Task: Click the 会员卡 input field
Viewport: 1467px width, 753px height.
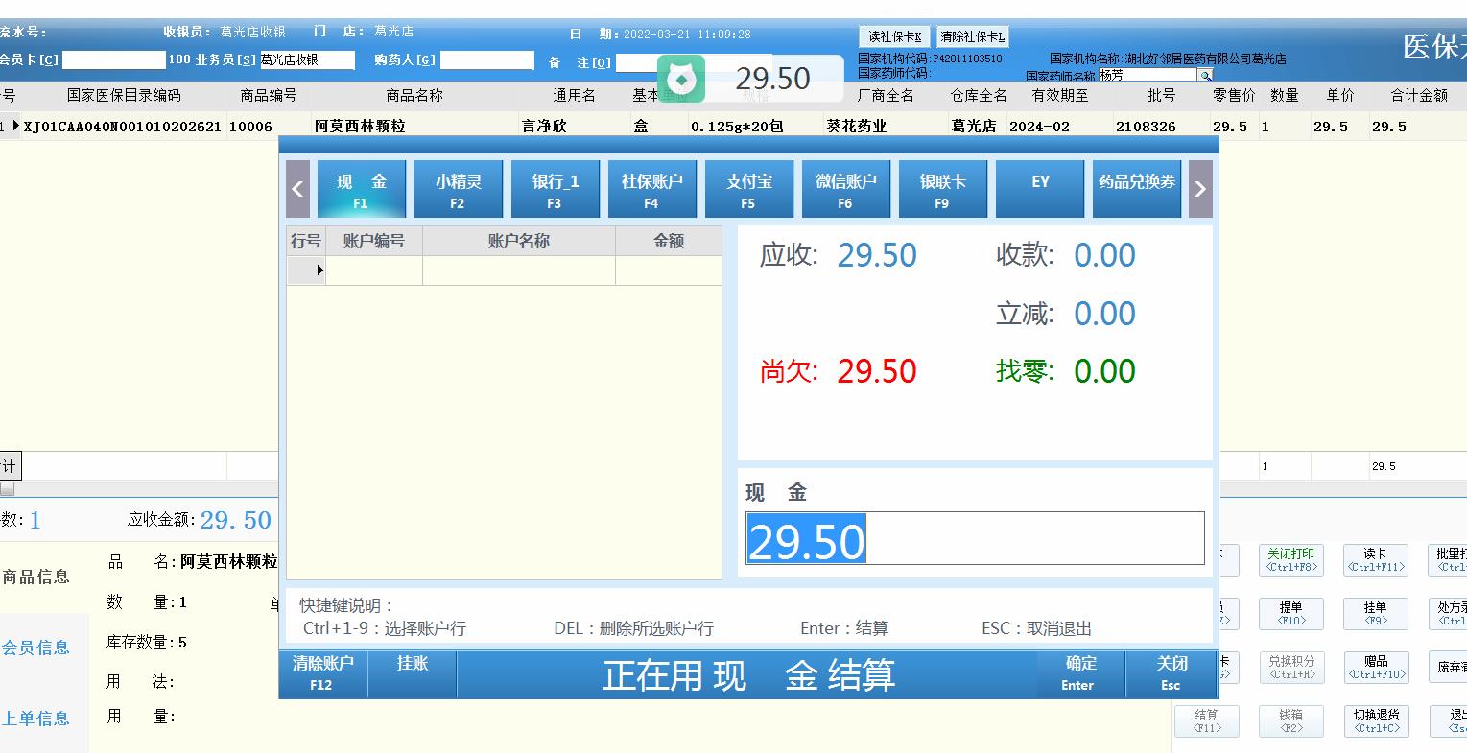Action: pyautogui.click(x=113, y=59)
